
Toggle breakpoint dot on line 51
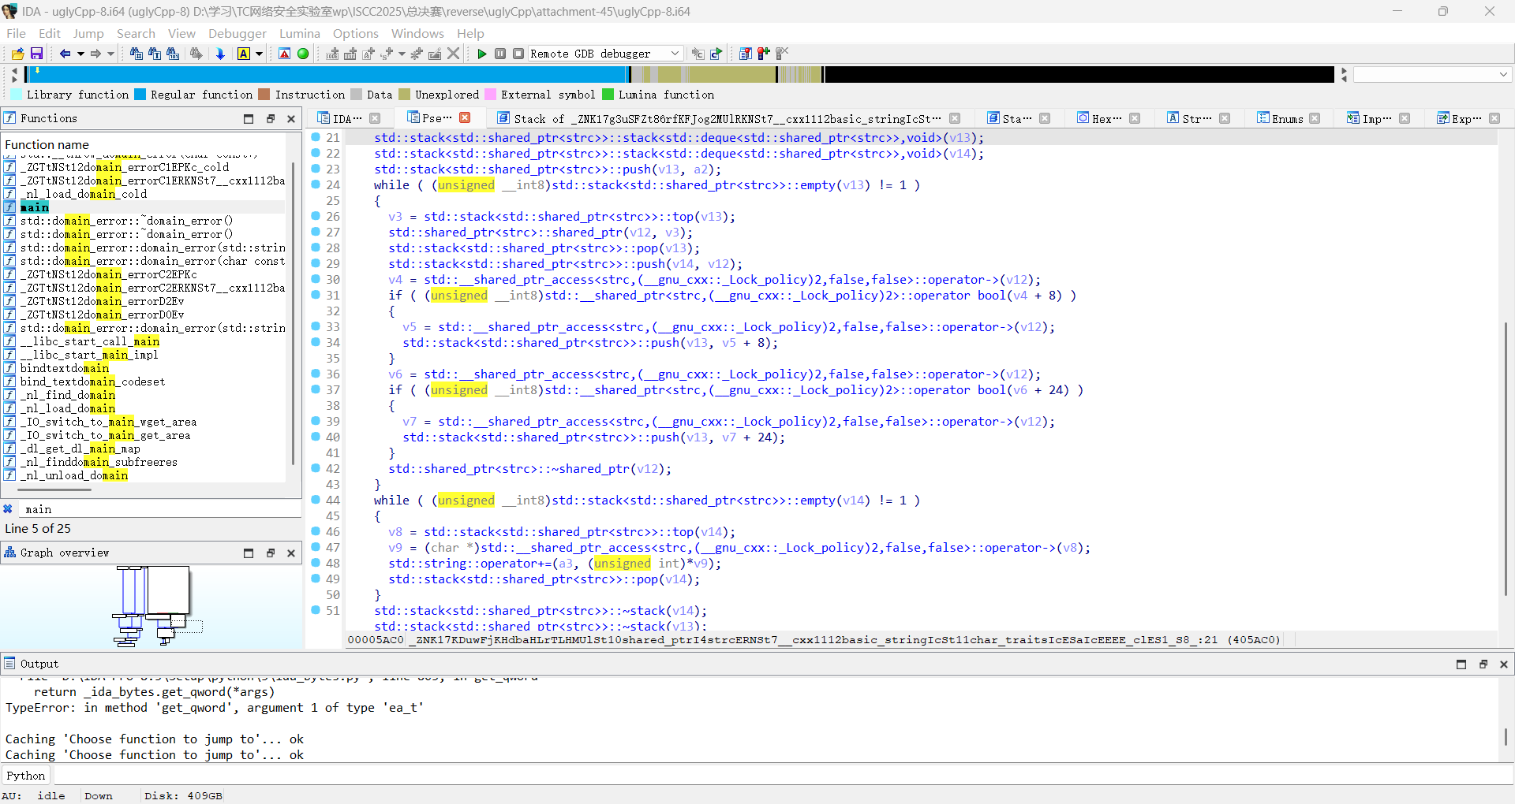coord(316,610)
